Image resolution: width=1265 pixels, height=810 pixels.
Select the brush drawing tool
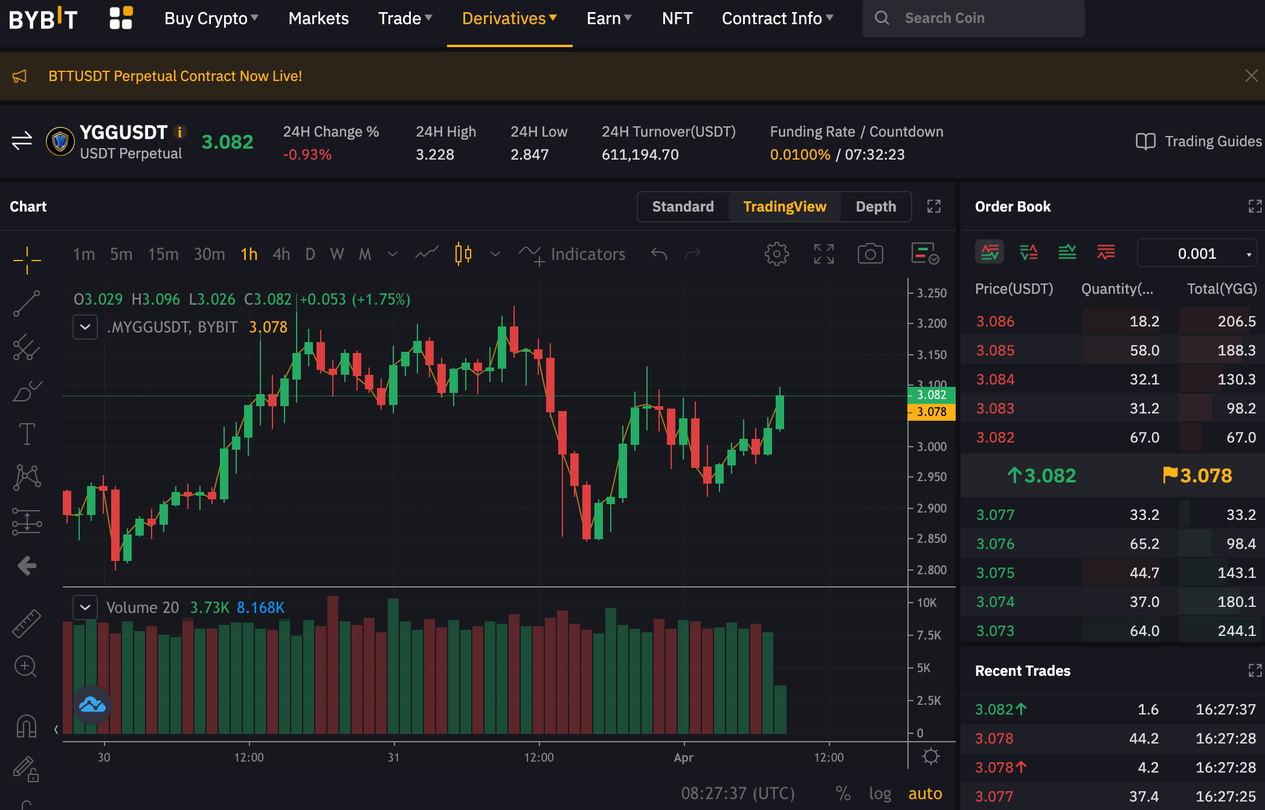pos(27,391)
